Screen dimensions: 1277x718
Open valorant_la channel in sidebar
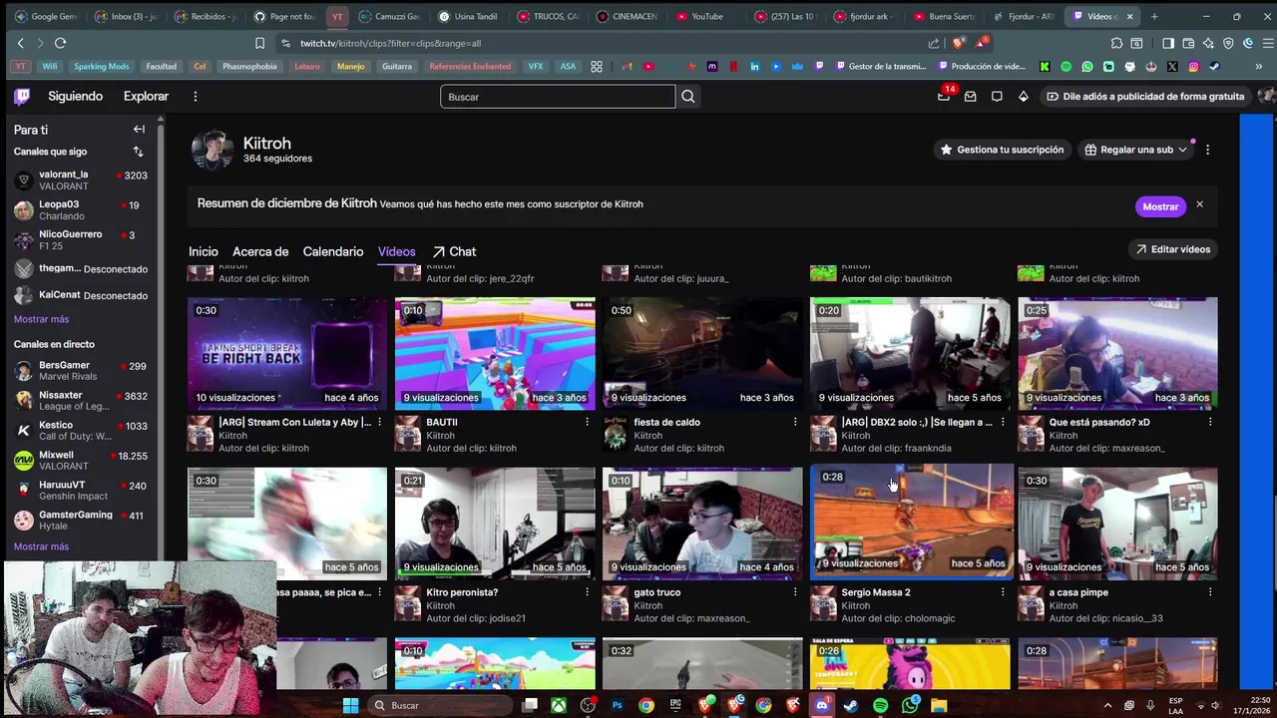[80, 180]
